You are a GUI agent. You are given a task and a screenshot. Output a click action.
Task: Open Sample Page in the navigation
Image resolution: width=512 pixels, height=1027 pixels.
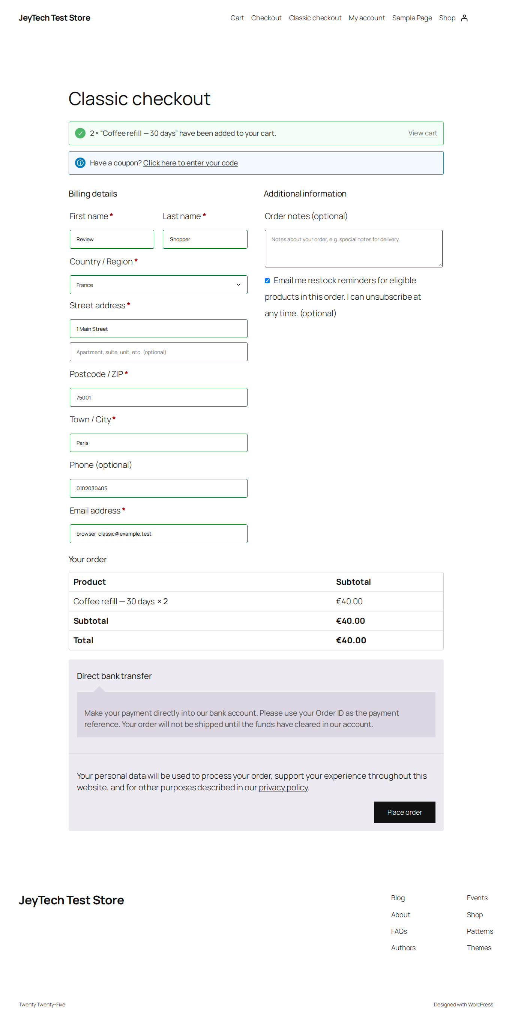(412, 18)
